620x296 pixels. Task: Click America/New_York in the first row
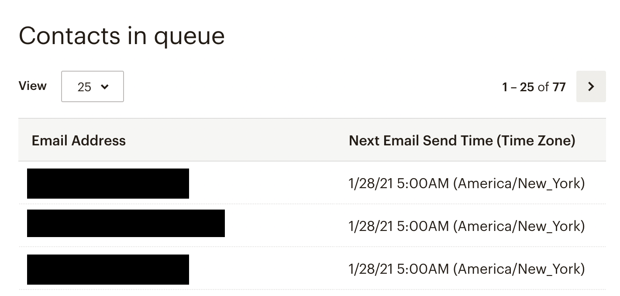pos(519,183)
